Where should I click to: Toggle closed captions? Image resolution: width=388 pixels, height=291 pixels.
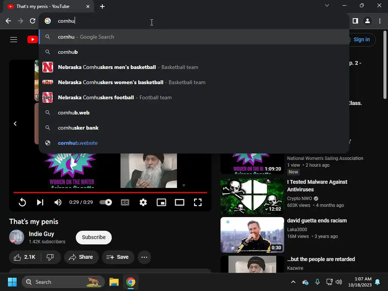(125, 202)
